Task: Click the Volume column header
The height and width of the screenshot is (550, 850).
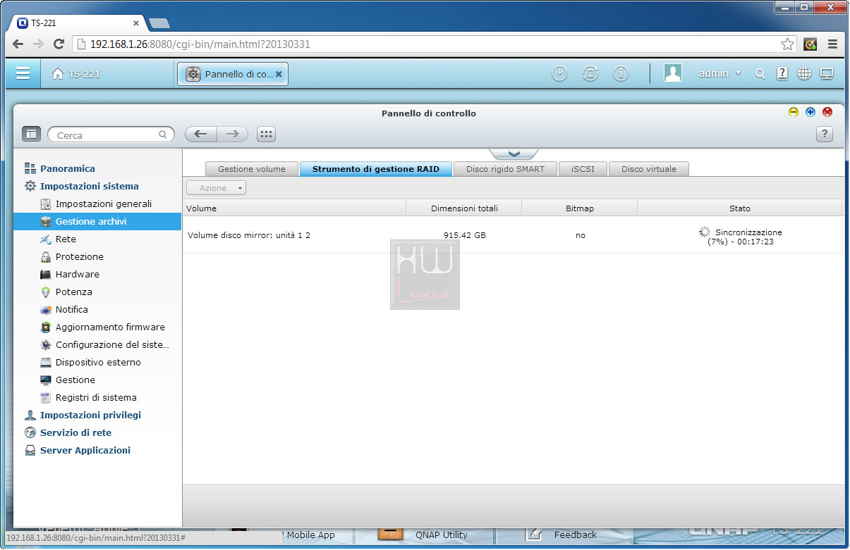Action: [x=294, y=208]
